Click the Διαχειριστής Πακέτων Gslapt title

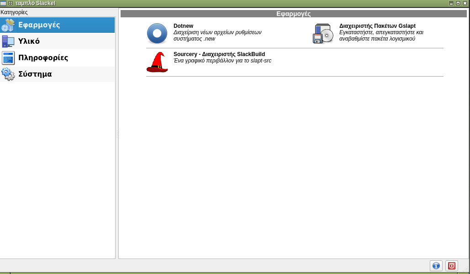point(377,26)
